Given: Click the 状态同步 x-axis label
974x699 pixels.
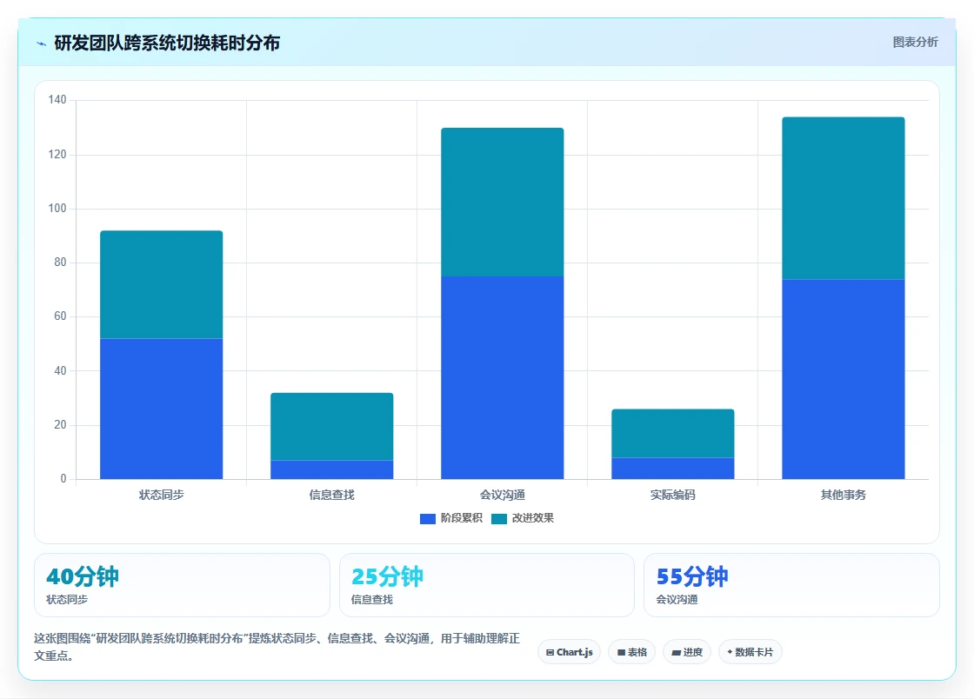Looking at the screenshot, I should (x=162, y=495).
